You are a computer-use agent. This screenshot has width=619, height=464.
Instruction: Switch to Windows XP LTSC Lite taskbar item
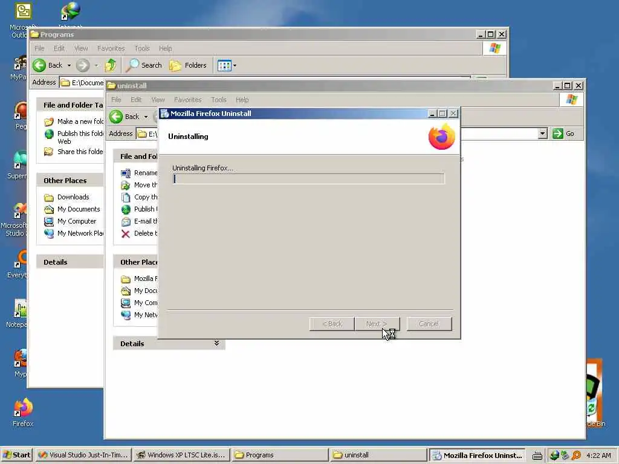pyautogui.click(x=181, y=455)
